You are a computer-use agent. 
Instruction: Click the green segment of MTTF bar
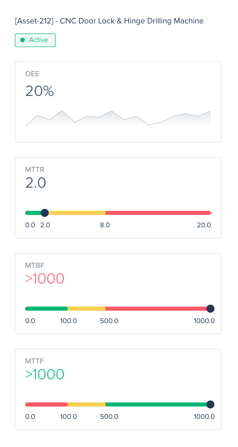tap(156, 404)
